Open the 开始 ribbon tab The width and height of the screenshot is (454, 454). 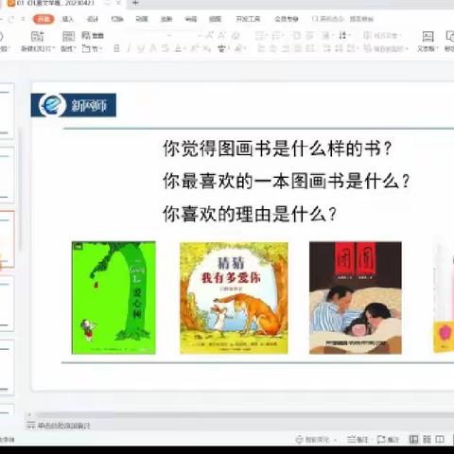coord(44,19)
